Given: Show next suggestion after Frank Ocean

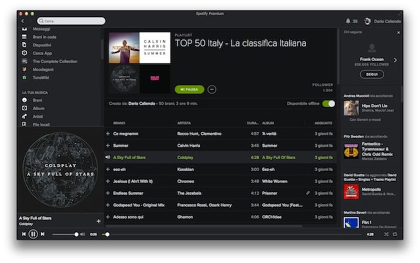Looking at the screenshot, I should pos(395,60).
